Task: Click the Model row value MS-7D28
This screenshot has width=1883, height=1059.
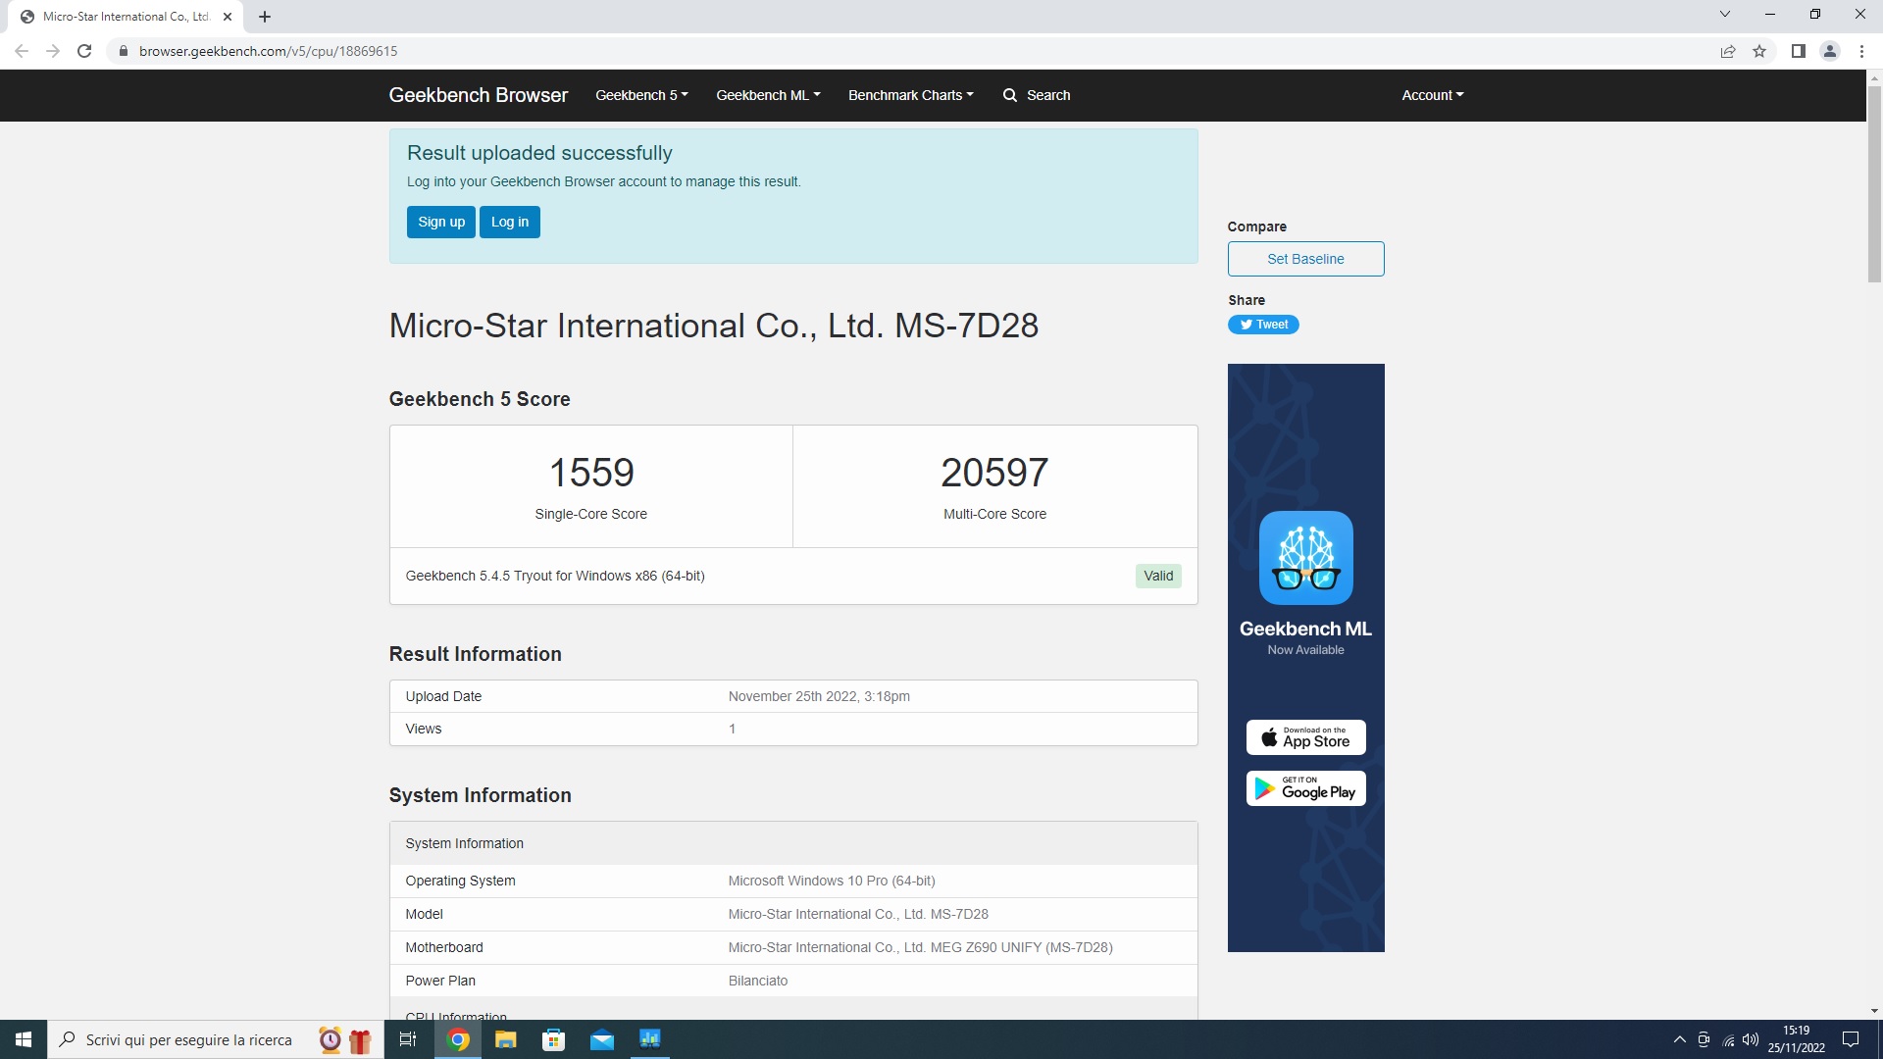Action: click(858, 914)
